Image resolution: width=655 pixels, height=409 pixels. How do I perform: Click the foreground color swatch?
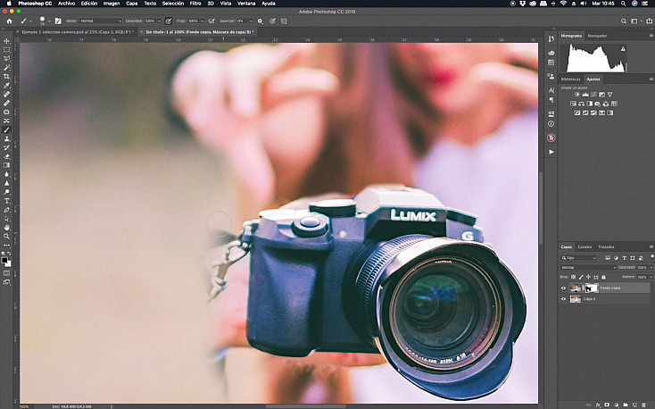click(4, 261)
